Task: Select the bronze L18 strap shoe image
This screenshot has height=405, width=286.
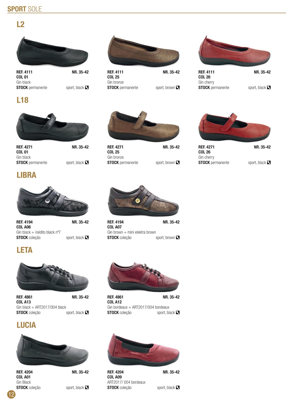Action: click(143, 126)
